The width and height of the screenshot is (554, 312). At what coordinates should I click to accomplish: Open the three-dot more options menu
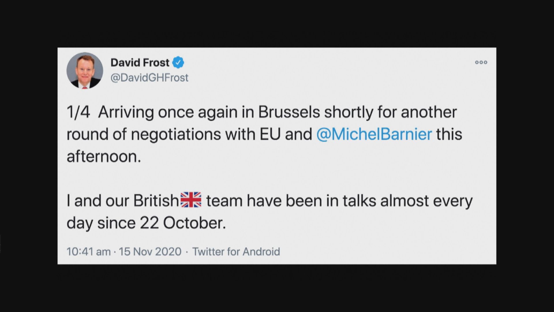[x=481, y=62]
